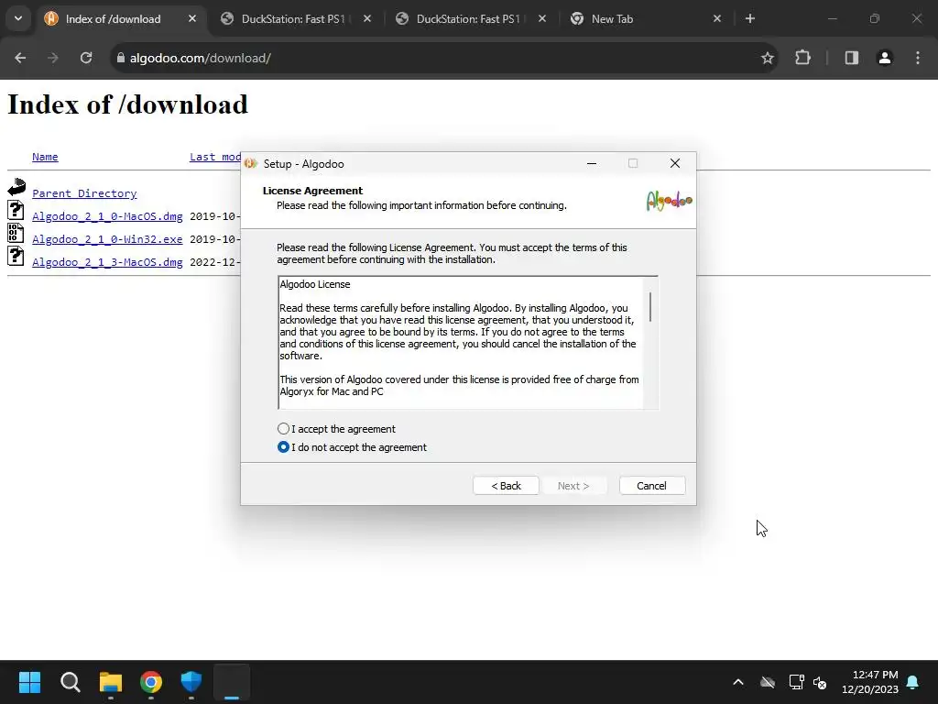The width and height of the screenshot is (938, 704).
Task: Click the site lock icon
Action: [x=121, y=58]
